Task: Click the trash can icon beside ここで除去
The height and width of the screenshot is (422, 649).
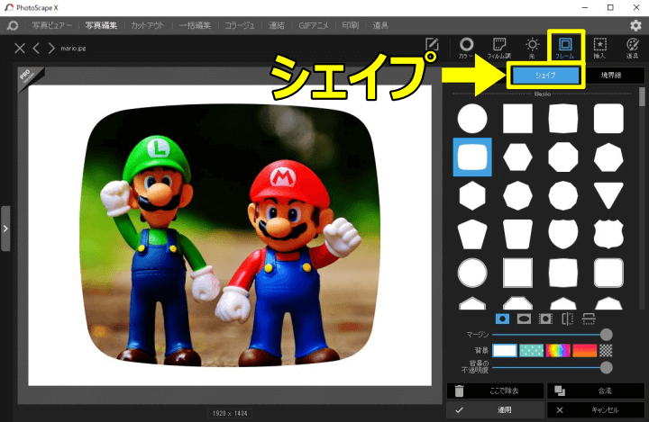Action: 460,391
